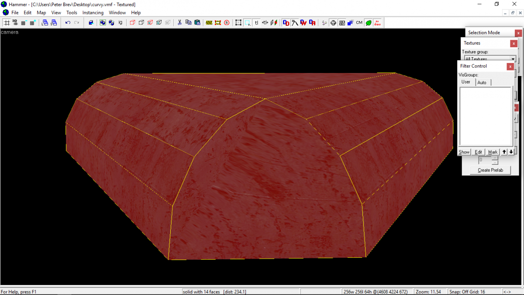Enlarge the grid size one step
524x295 pixels.
(x=32, y=22)
